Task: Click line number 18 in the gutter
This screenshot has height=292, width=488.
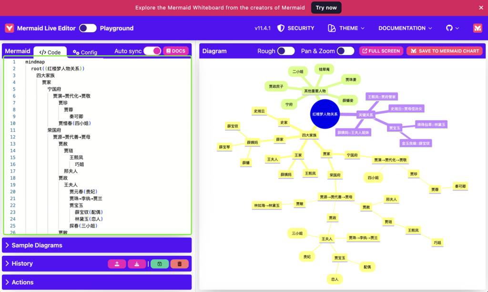Action: click(13, 178)
